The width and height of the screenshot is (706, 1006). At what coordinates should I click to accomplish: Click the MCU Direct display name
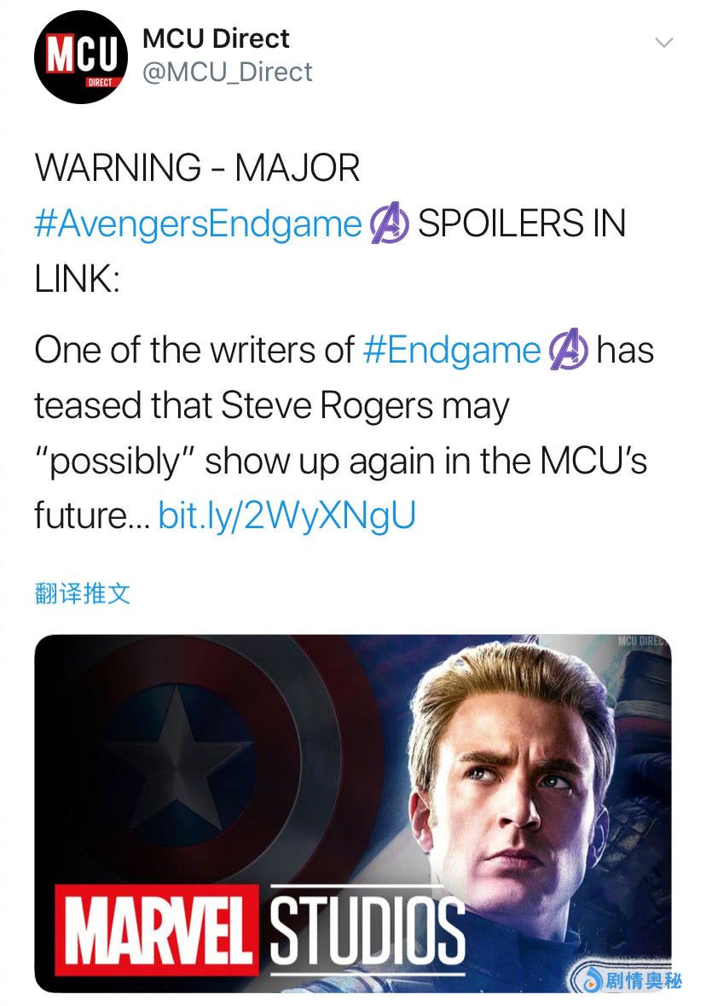pos(216,38)
